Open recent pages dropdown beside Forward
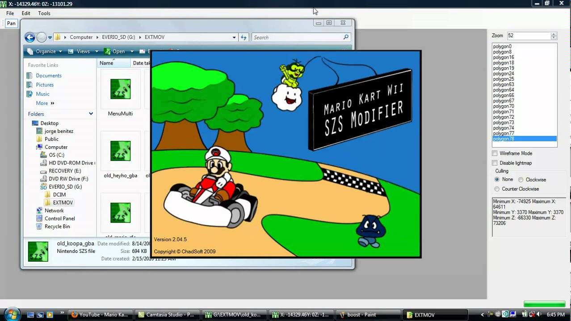Screen dimensions: 571x321 tap(49, 37)
